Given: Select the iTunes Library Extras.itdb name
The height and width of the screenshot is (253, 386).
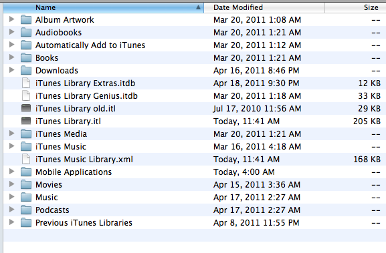Looking at the screenshot, I should pos(85,83).
